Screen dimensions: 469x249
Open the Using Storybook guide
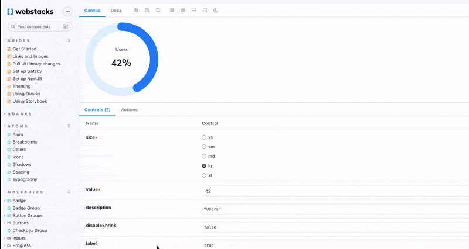point(29,101)
